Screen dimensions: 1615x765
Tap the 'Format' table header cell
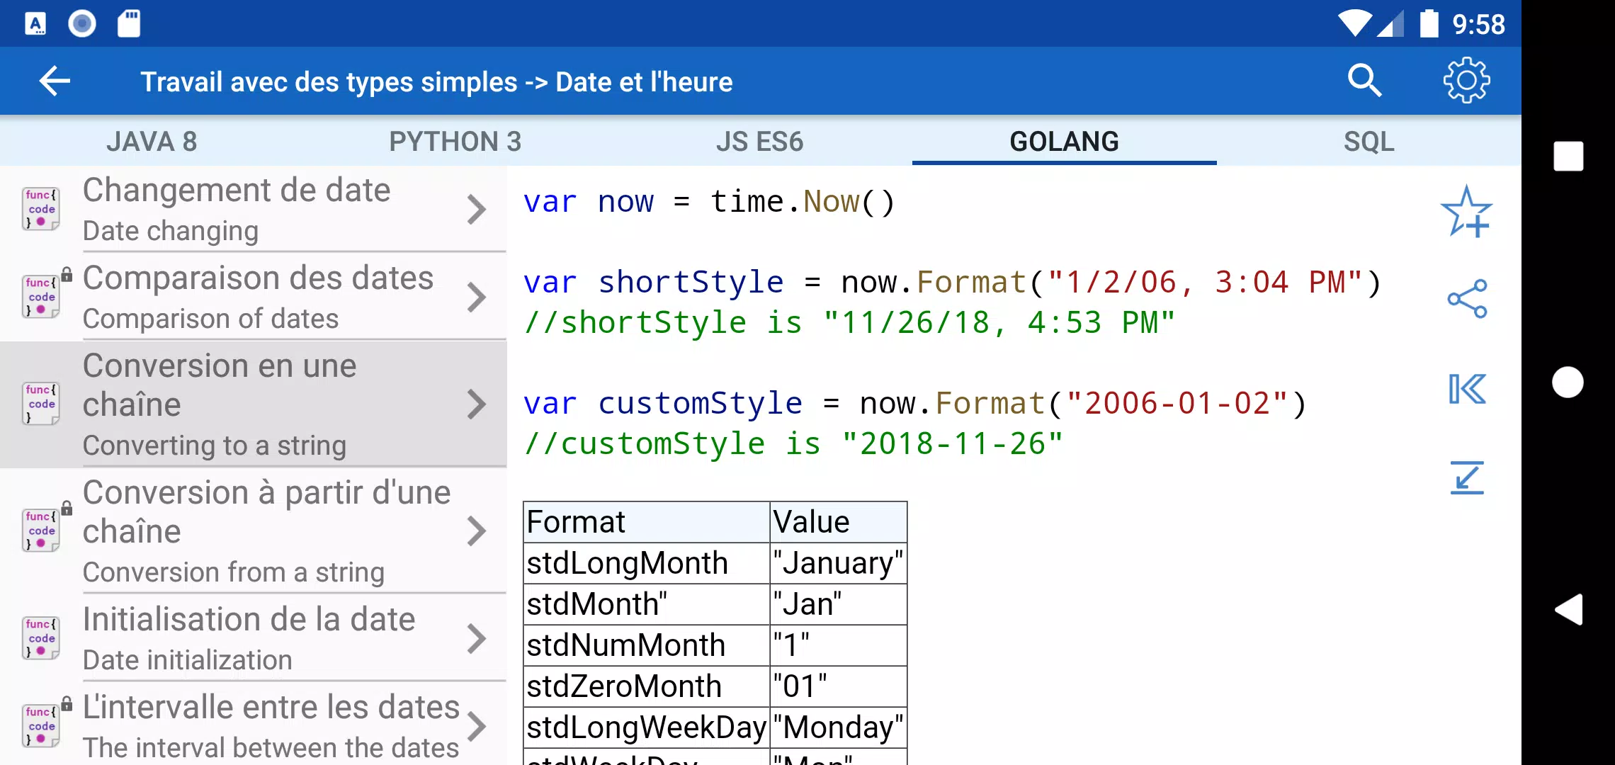point(647,522)
